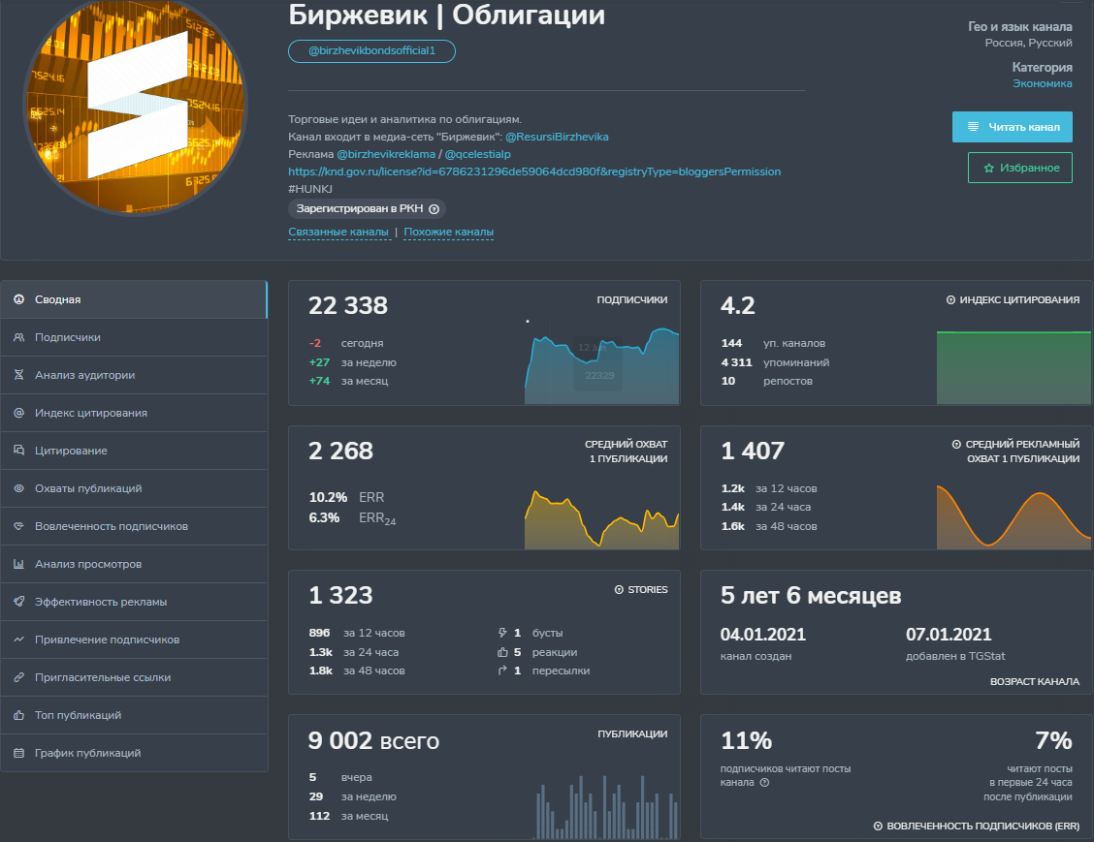The width and height of the screenshot is (1094, 842).
Task: Click the info icon beside STORIES
Action: point(619,590)
